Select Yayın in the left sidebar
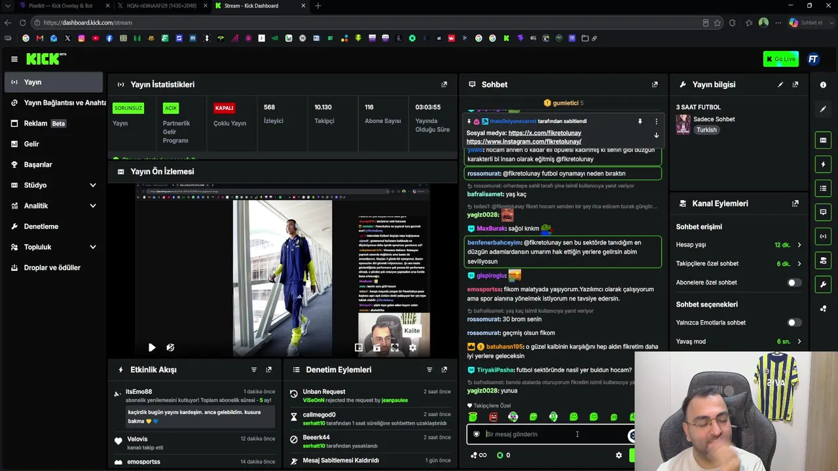The image size is (838, 471). [x=54, y=82]
